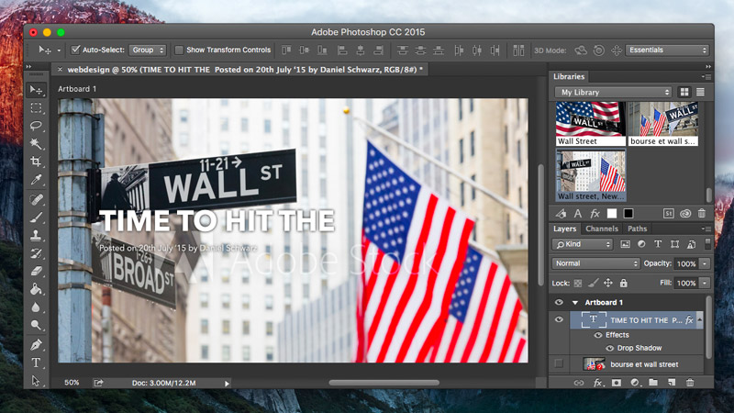Switch to the Paths tab

[x=637, y=229]
